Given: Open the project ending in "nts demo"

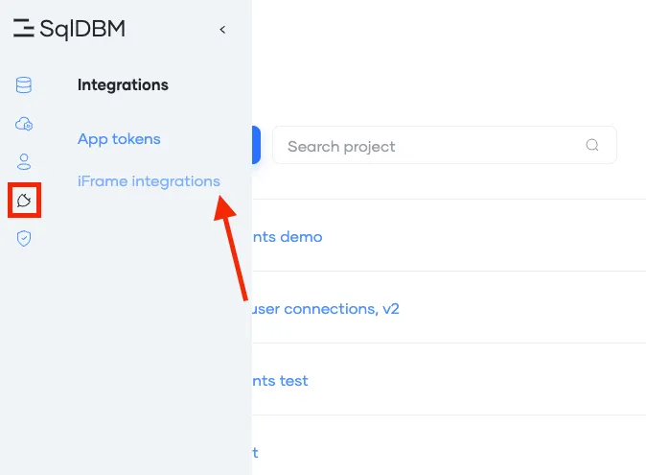Looking at the screenshot, I should 288,236.
